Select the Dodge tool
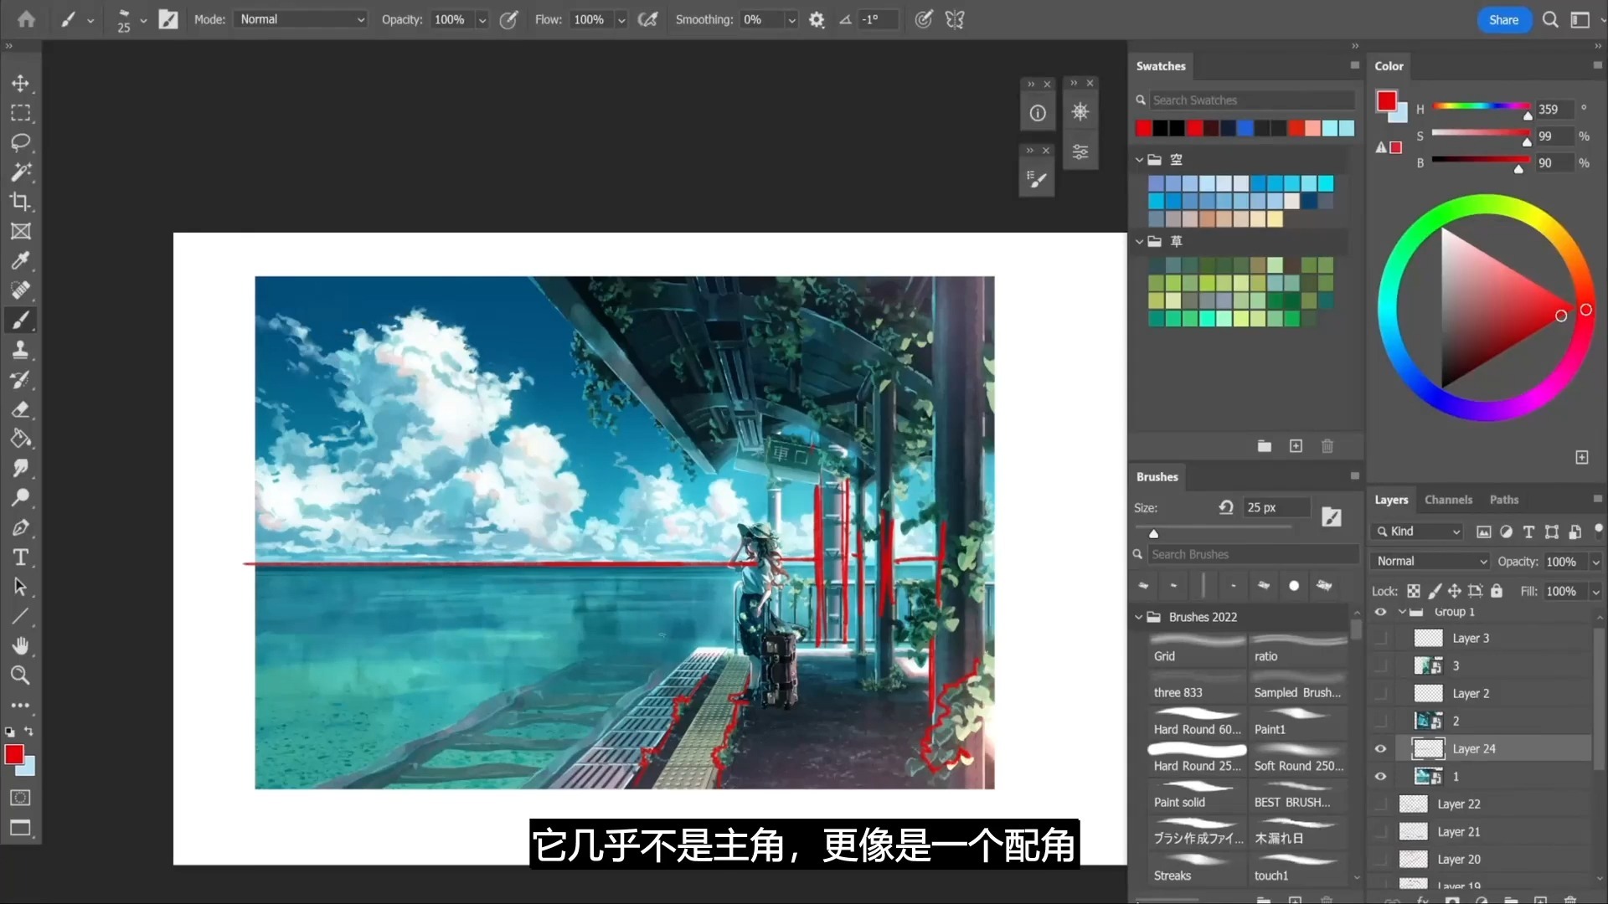 point(20,498)
